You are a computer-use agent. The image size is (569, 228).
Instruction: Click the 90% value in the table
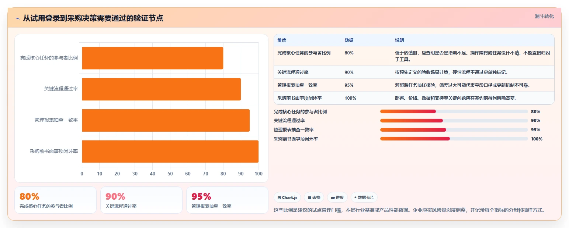coord(349,72)
